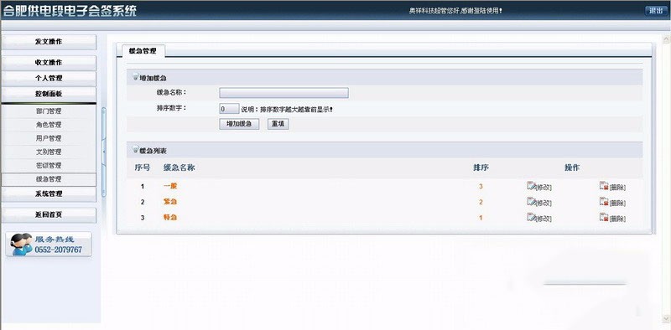Image resolution: width=671 pixels, height=330 pixels.
Task: Expand the 发文操作 menu section
Action: (x=49, y=42)
